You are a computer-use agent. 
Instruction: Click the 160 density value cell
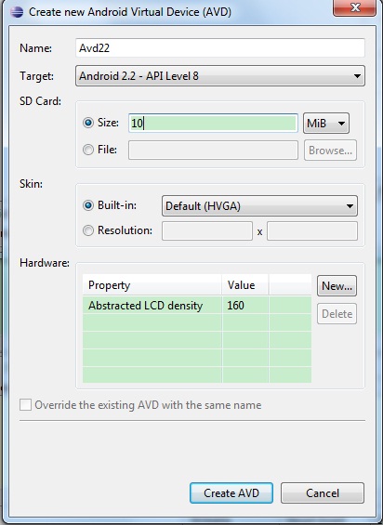244,305
